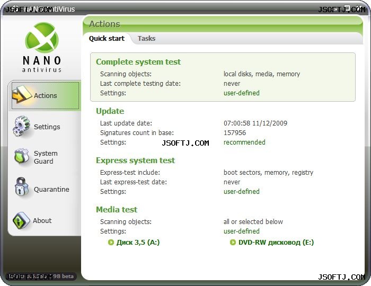Click the Actions panel header title
This screenshot has height=286, width=371.
coord(104,24)
